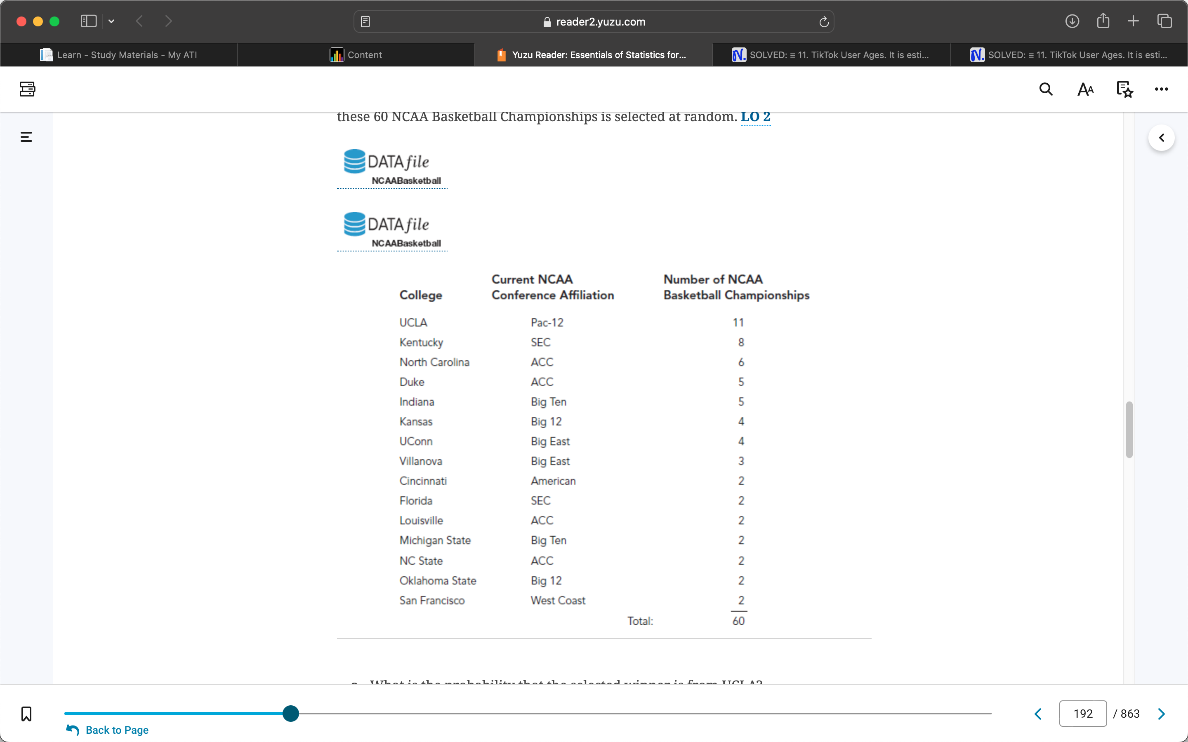Image resolution: width=1188 pixels, height=742 pixels.
Task: Open table of contents hamburger menu
Action: (x=26, y=137)
